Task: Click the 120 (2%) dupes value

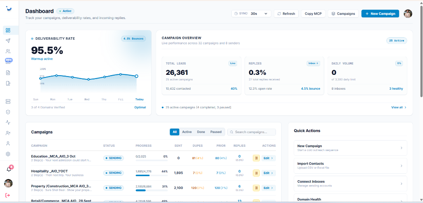Action: tap(198, 188)
